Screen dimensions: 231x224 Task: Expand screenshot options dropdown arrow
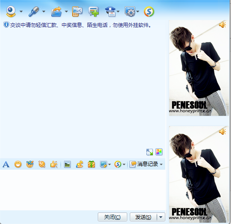(x=109, y=164)
